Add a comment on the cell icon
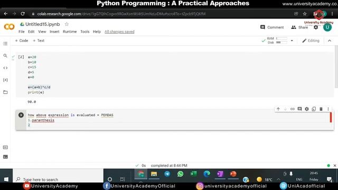This screenshot has height=190, width=338. (x=299, y=109)
